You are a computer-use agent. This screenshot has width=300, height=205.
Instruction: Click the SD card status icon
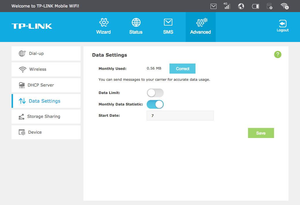click(269, 6)
